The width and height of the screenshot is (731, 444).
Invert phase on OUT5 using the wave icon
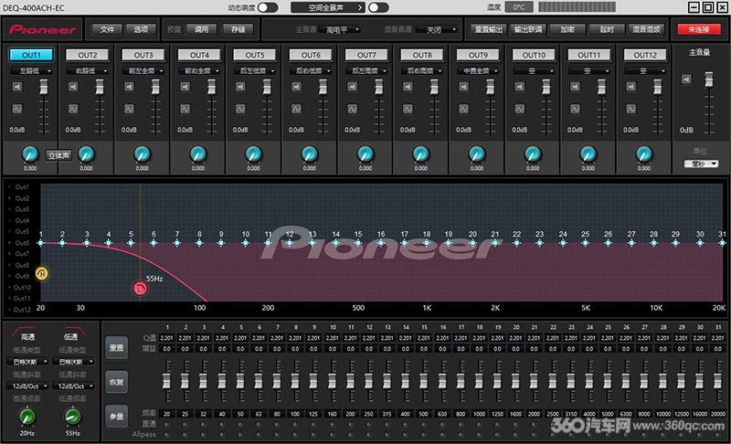point(240,109)
